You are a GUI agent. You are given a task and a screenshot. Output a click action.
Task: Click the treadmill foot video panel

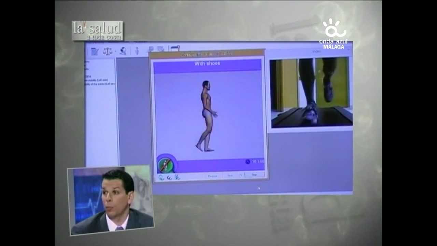311,92
